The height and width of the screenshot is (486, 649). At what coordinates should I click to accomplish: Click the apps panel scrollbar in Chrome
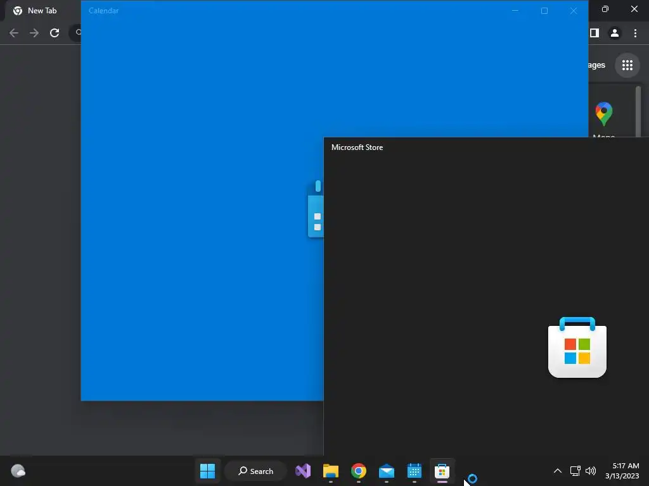pos(638,111)
